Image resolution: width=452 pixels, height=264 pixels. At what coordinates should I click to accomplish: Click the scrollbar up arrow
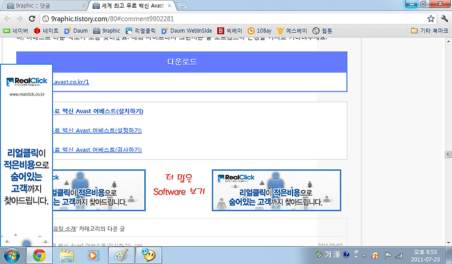pos(448,41)
